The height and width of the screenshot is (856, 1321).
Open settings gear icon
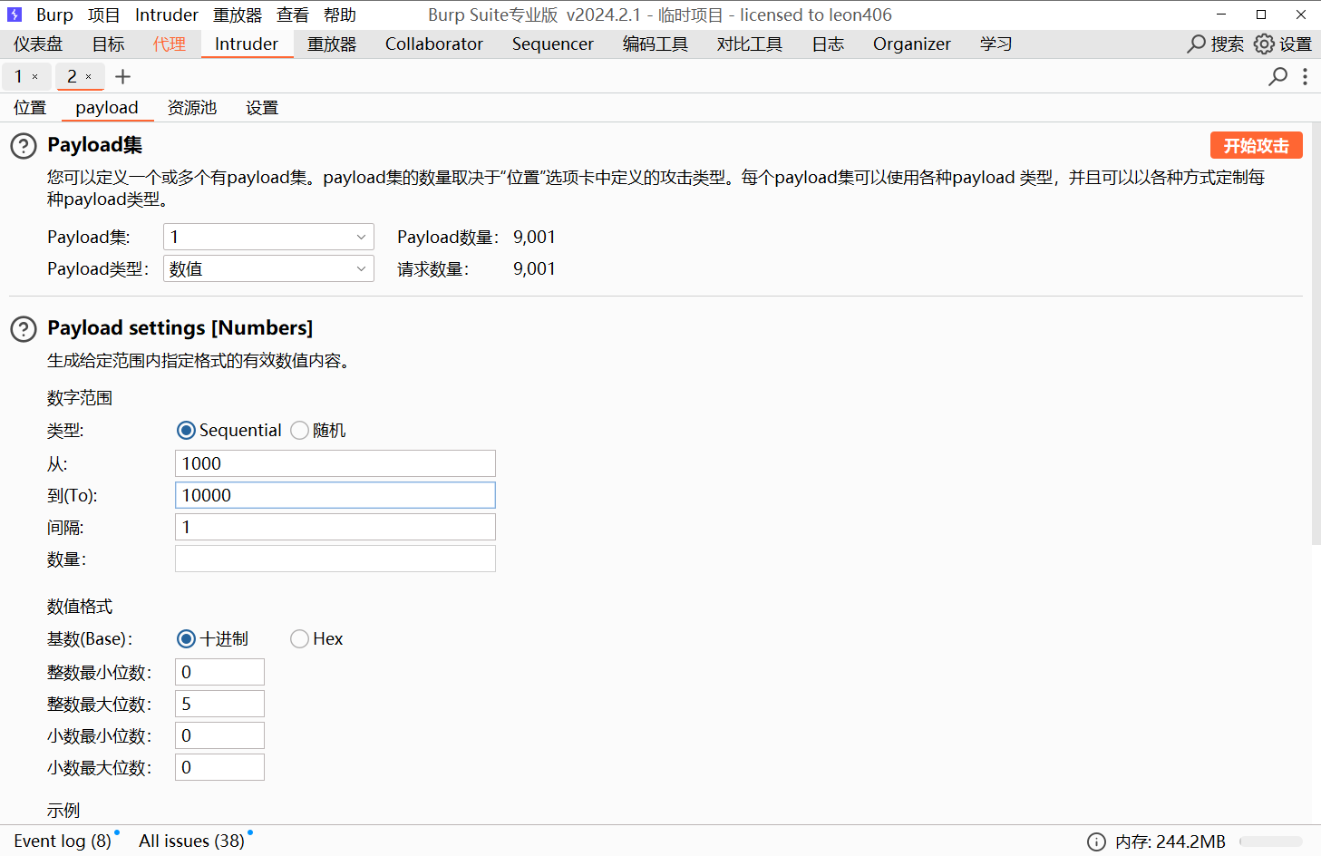coord(1264,44)
